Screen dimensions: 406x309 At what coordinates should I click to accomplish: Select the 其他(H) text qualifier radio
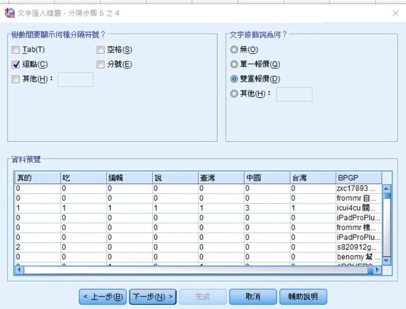coord(234,93)
